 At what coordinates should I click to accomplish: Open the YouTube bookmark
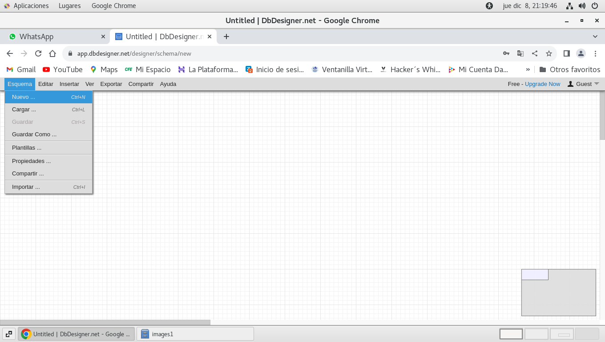coord(63,69)
